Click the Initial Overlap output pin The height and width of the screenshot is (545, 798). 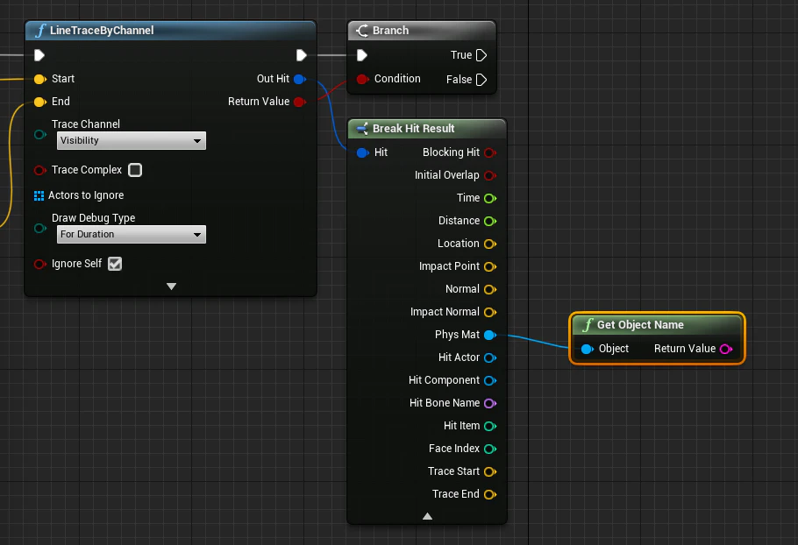pos(490,175)
